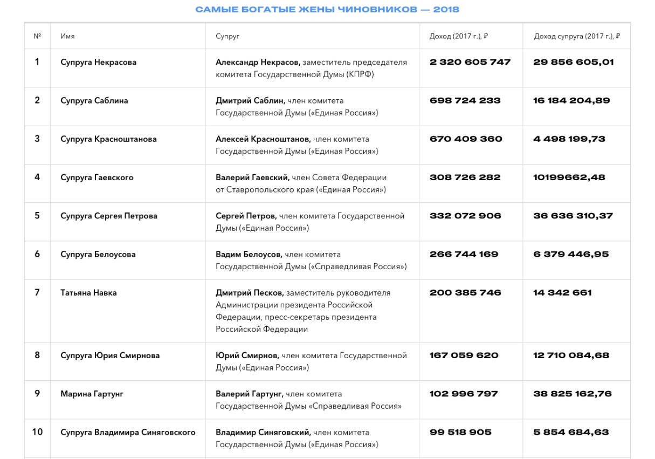Select the spouse income 10199662,48
Viewport: 655px width, 459px height.
pyautogui.click(x=569, y=177)
